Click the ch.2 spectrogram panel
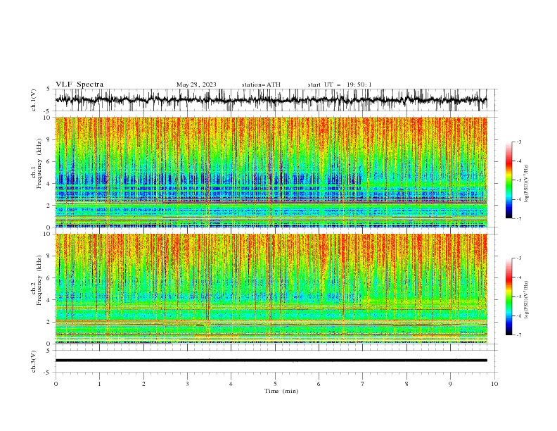 point(271,289)
